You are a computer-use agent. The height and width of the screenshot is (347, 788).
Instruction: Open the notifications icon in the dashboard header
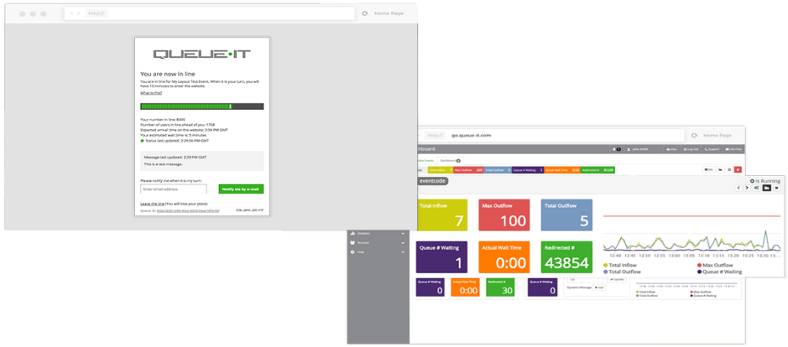(616, 149)
